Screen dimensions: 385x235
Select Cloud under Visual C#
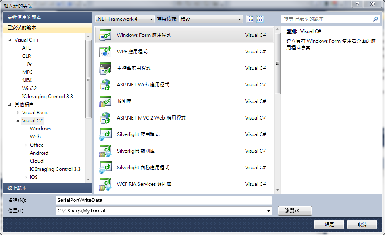(37, 161)
